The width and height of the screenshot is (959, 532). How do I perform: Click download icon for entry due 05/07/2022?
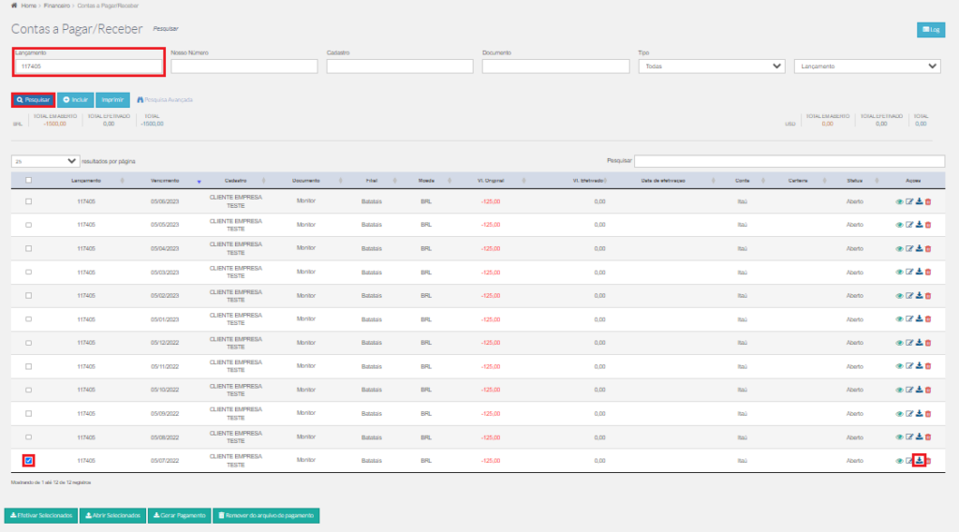pos(920,461)
